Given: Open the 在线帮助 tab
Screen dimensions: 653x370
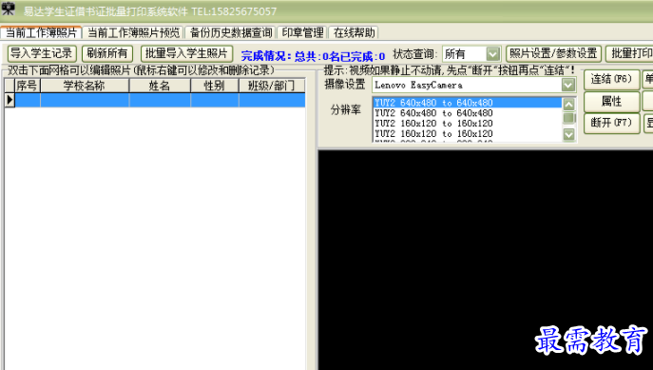Looking at the screenshot, I should coord(354,32).
